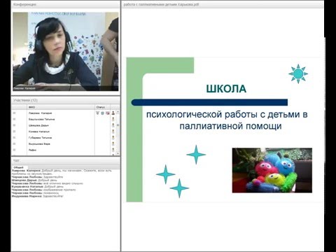Click the user avatar icon in Губарева Татьяна row
Screen dimensions: 336x252
click(113, 138)
